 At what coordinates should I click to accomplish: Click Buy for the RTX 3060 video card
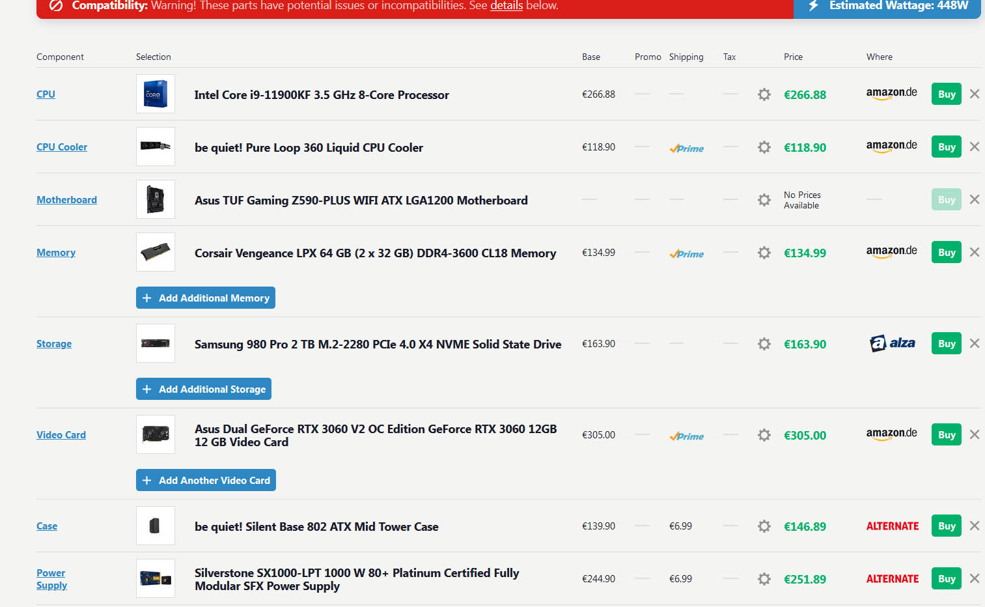[x=947, y=435]
